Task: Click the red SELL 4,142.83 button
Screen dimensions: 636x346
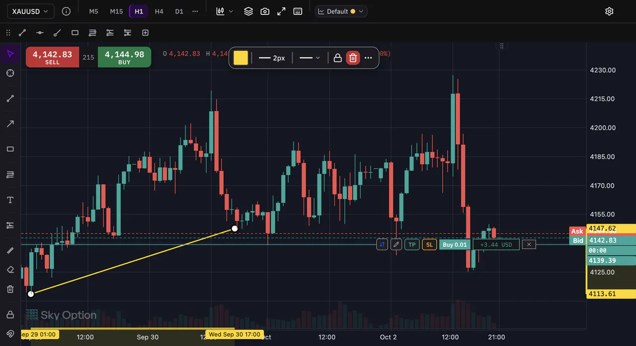Action: pyautogui.click(x=52, y=57)
